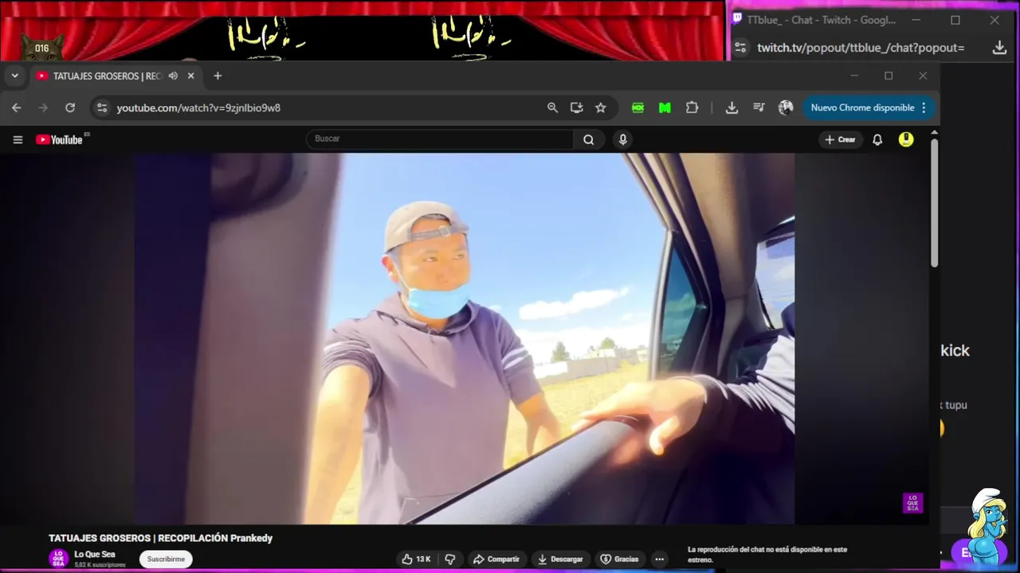Click the video player to pause playback

[x=465, y=338]
